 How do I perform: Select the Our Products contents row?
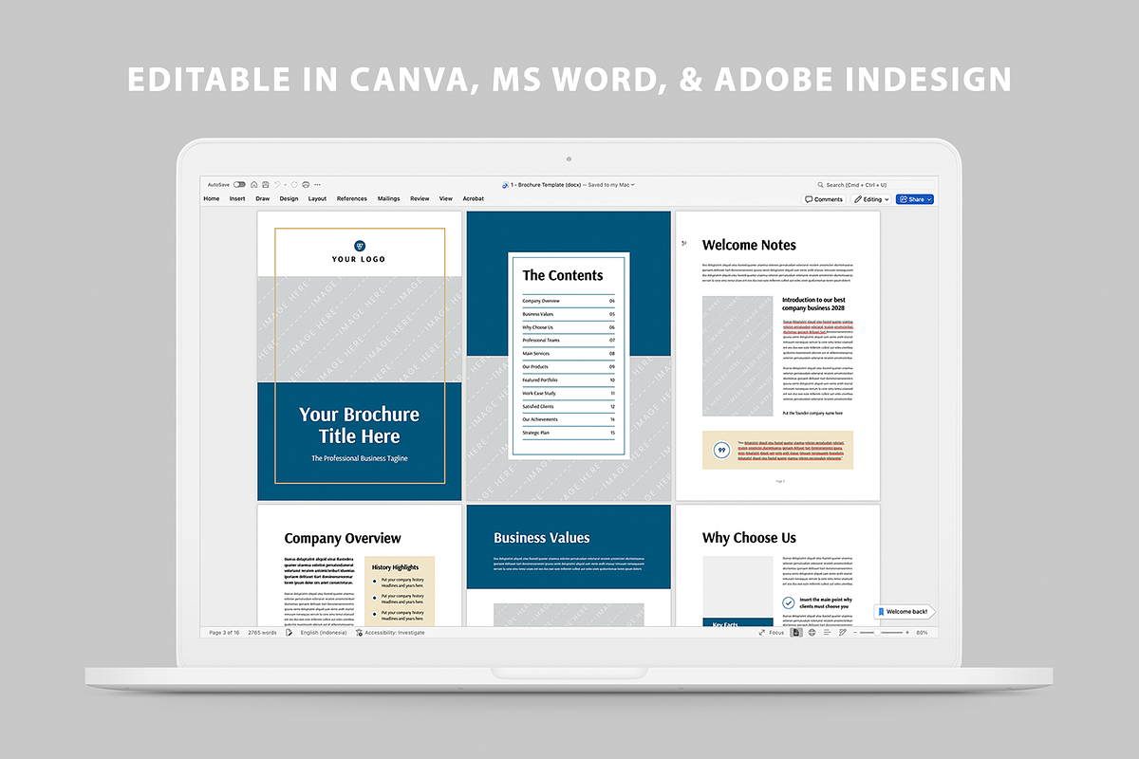(x=569, y=366)
